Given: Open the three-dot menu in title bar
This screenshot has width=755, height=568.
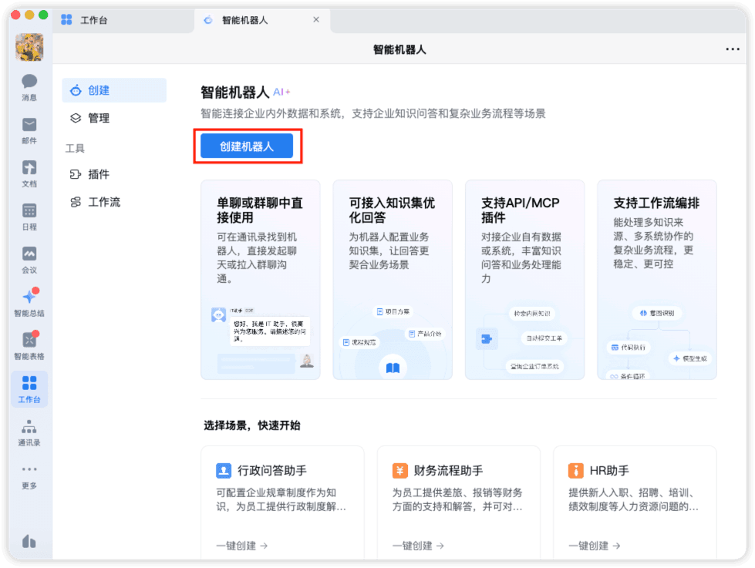Looking at the screenshot, I should pos(733,49).
